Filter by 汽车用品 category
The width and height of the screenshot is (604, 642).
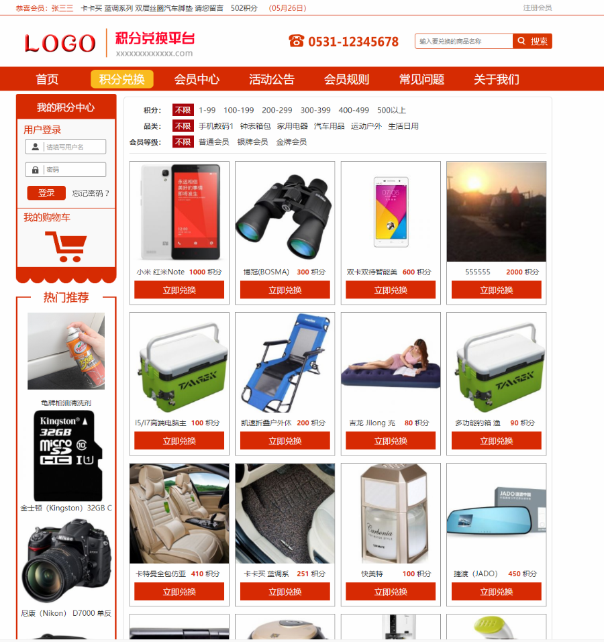330,126
